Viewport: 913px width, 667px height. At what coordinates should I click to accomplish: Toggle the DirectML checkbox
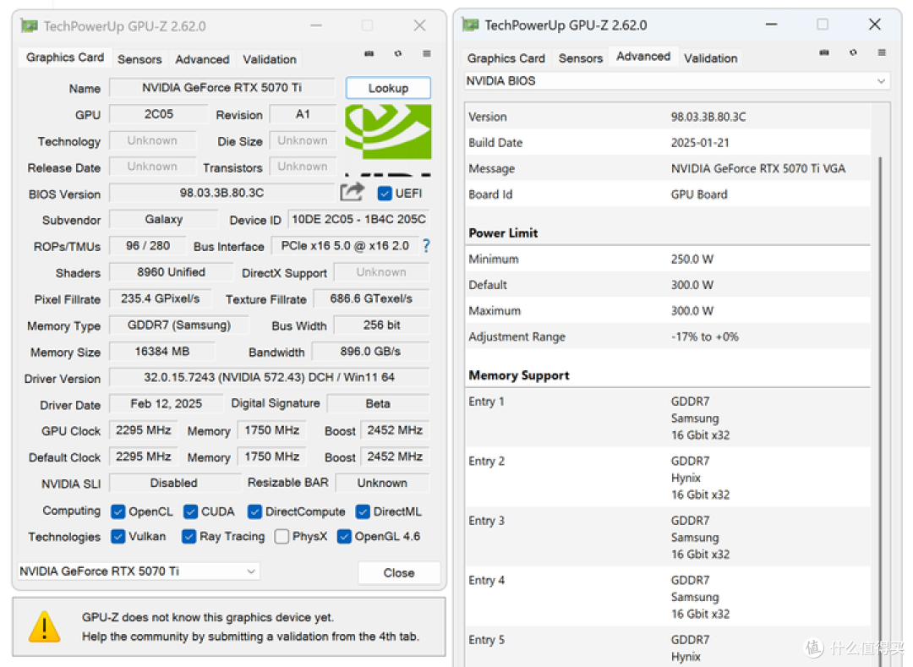(x=363, y=511)
